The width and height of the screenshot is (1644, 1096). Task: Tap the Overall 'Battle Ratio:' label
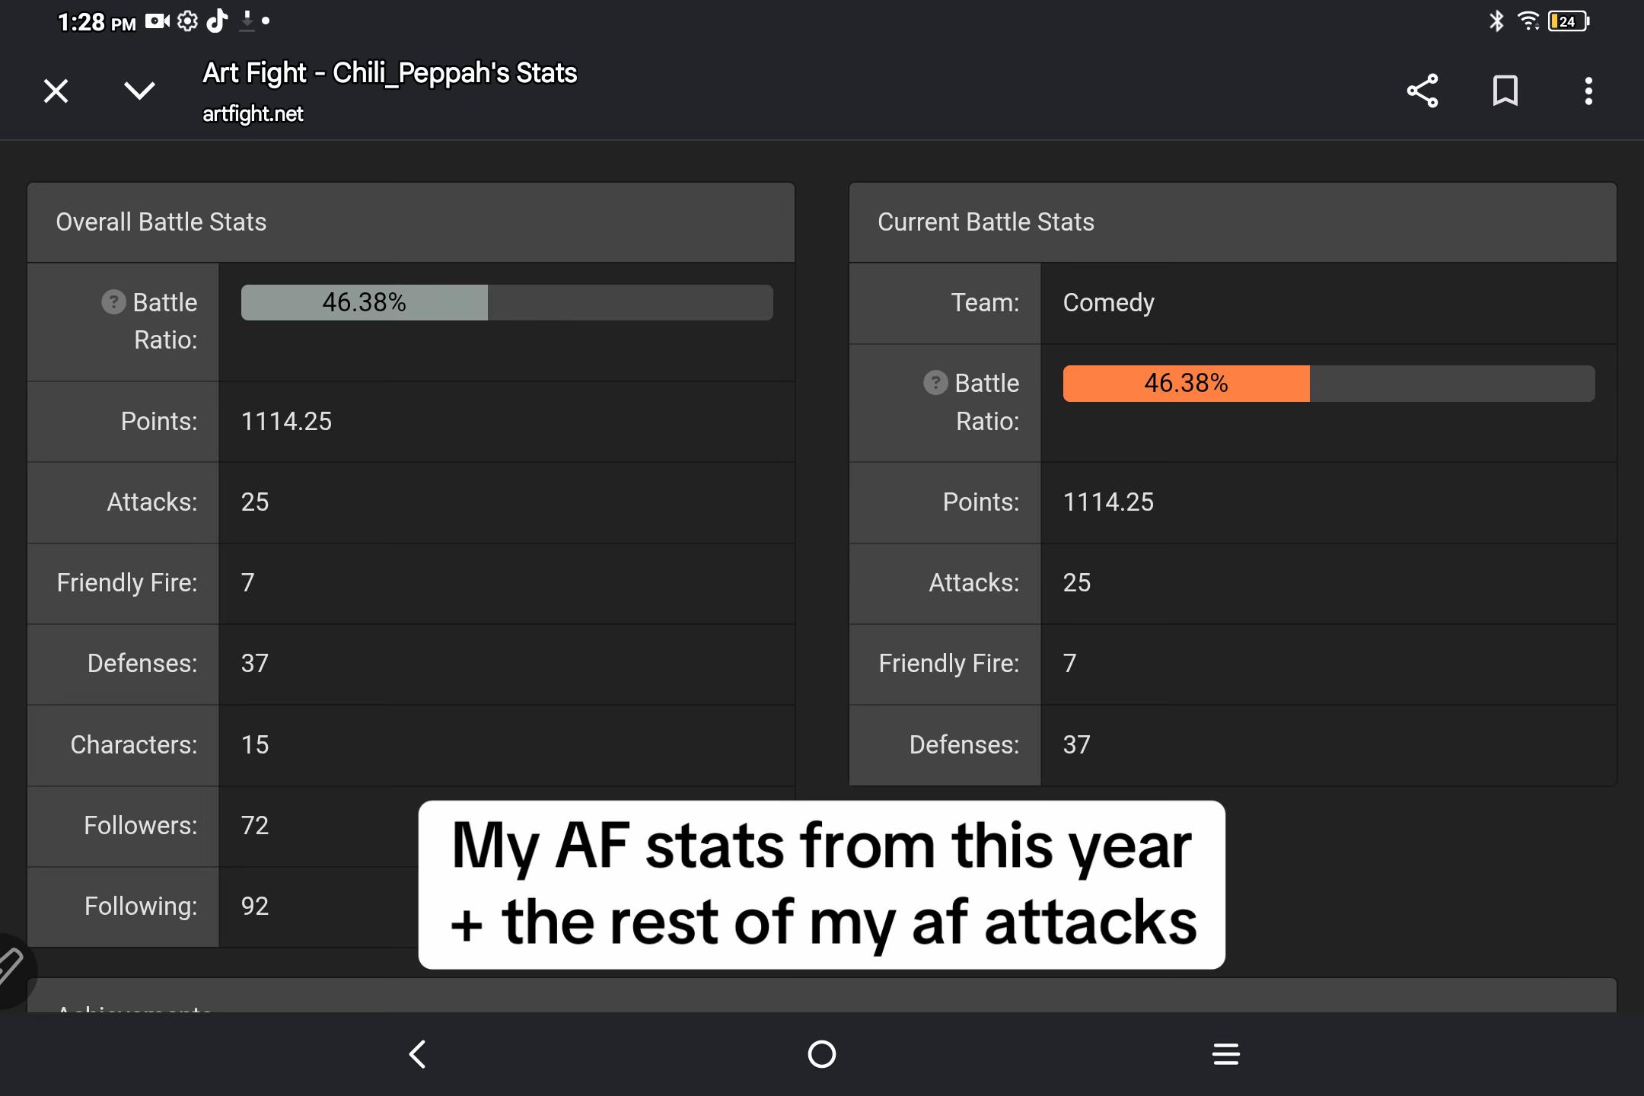tap(165, 321)
